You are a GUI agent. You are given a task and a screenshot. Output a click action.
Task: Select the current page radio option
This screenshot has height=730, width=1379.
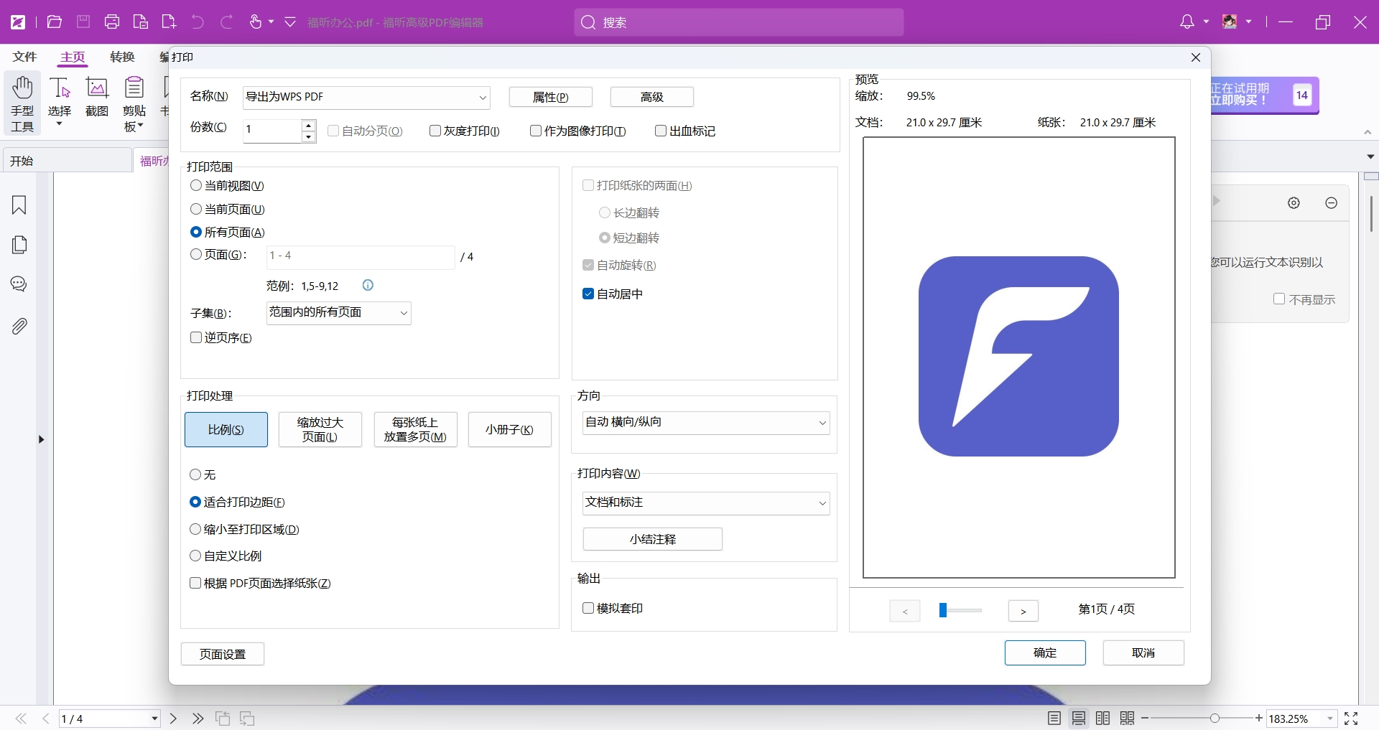tap(196, 209)
